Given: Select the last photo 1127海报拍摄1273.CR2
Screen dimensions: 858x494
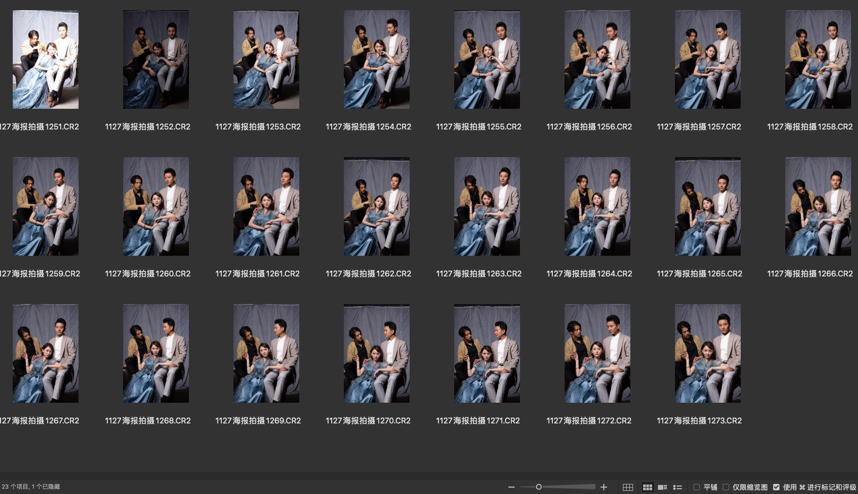Looking at the screenshot, I should click(708, 353).
